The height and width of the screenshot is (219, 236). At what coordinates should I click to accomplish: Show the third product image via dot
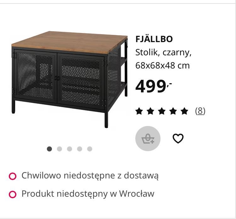pyautogui.click(x=70, y=149)
